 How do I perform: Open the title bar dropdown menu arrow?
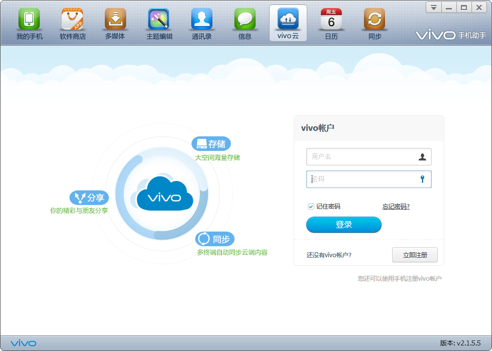pos(434,7)
